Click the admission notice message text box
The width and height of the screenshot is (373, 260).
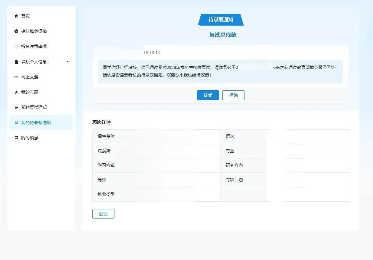(221, 71)
